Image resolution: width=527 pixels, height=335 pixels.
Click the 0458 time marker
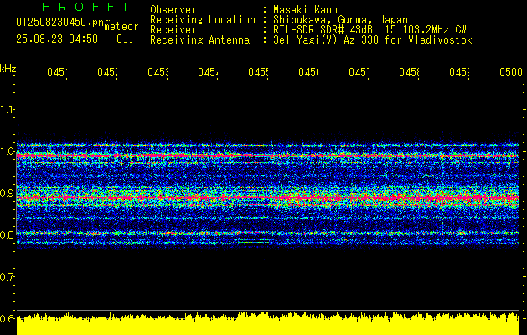click(409, 72)
